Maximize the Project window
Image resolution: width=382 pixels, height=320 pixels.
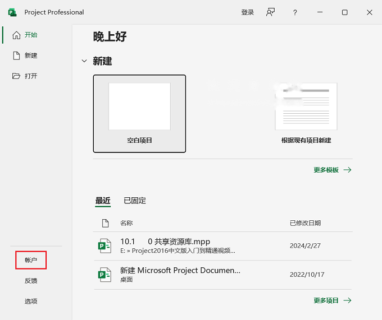click(344, 12)
